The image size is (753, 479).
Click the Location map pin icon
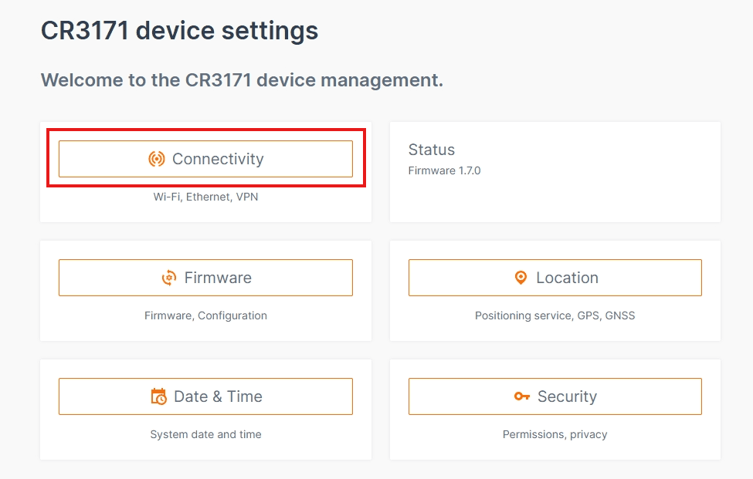point(521,278)
